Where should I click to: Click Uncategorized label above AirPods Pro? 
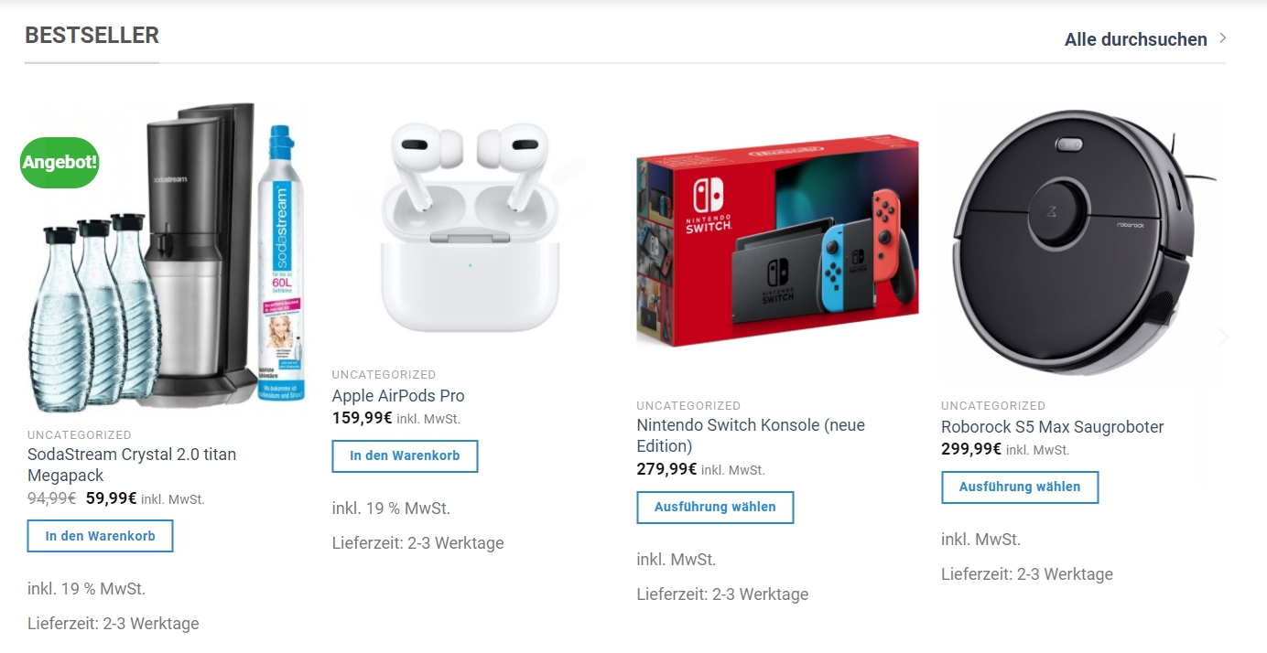click(384, 374)
